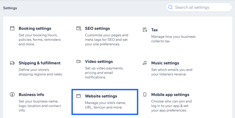Open Video settings
Screen dimensions: 235x118
pos(99,62)
